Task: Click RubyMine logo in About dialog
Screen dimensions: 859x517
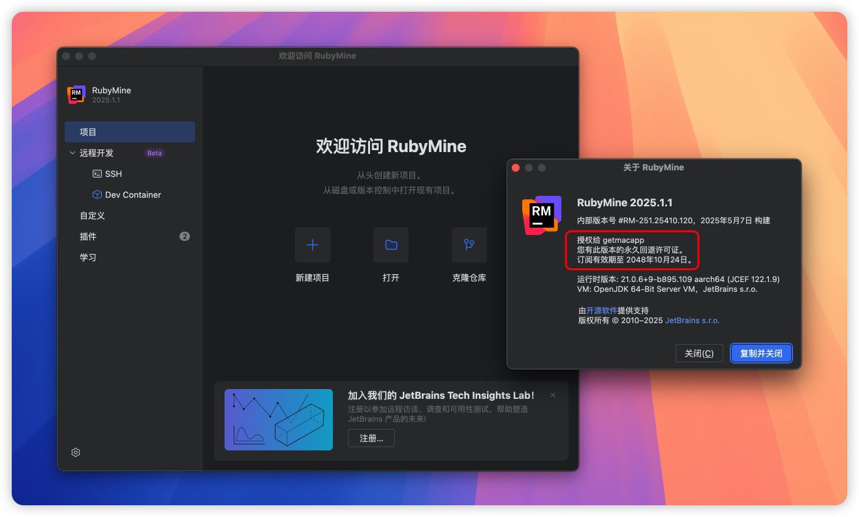Action: coord(541,215)
